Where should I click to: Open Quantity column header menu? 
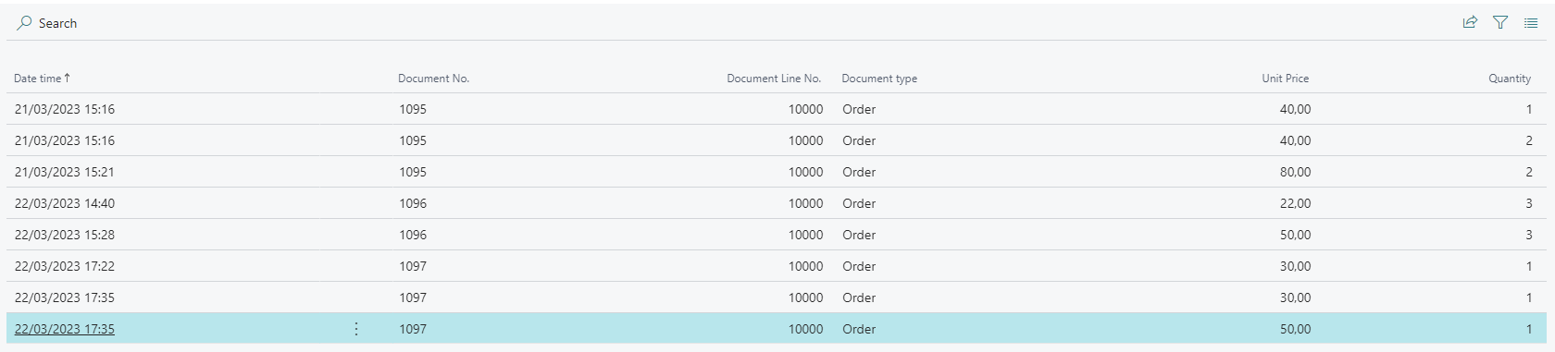click(1510, 79)
